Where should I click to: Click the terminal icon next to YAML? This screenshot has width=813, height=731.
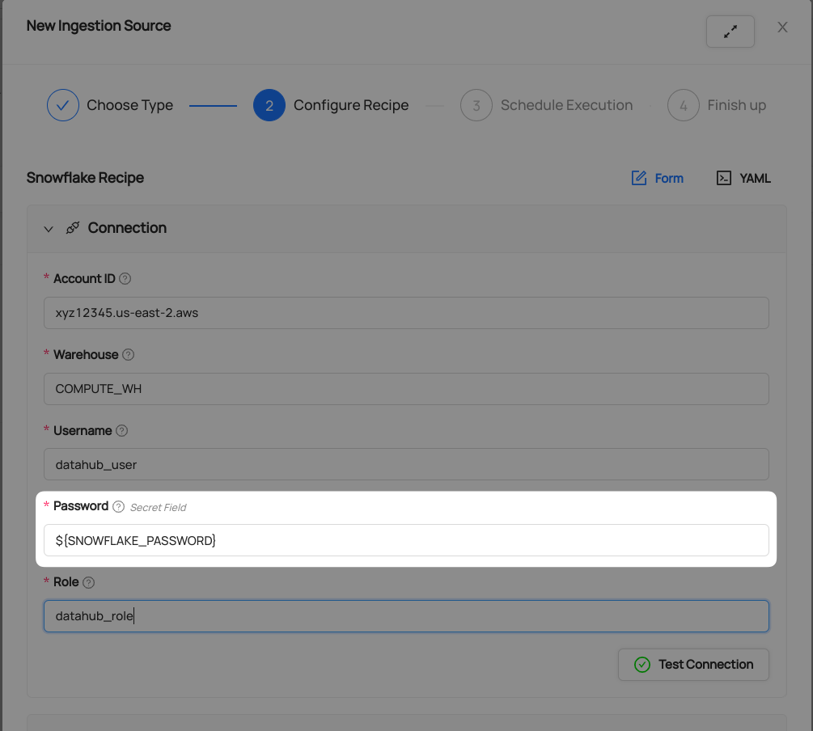point(724,178)
